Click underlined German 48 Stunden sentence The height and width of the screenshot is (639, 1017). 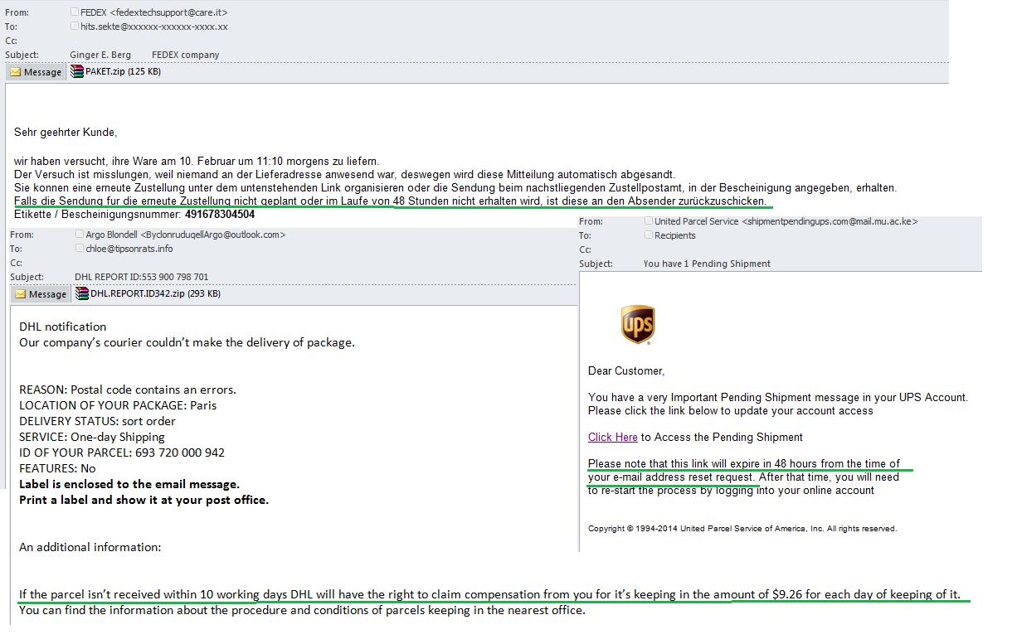tap(390, 201)
